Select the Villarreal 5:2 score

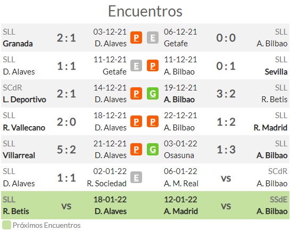tap(67, 150)
